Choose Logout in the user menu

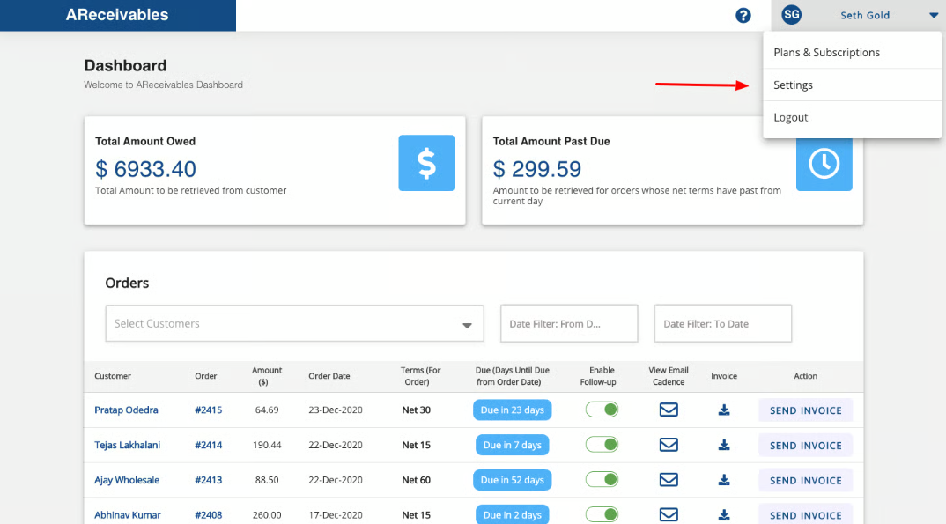[x=790, y=118]
